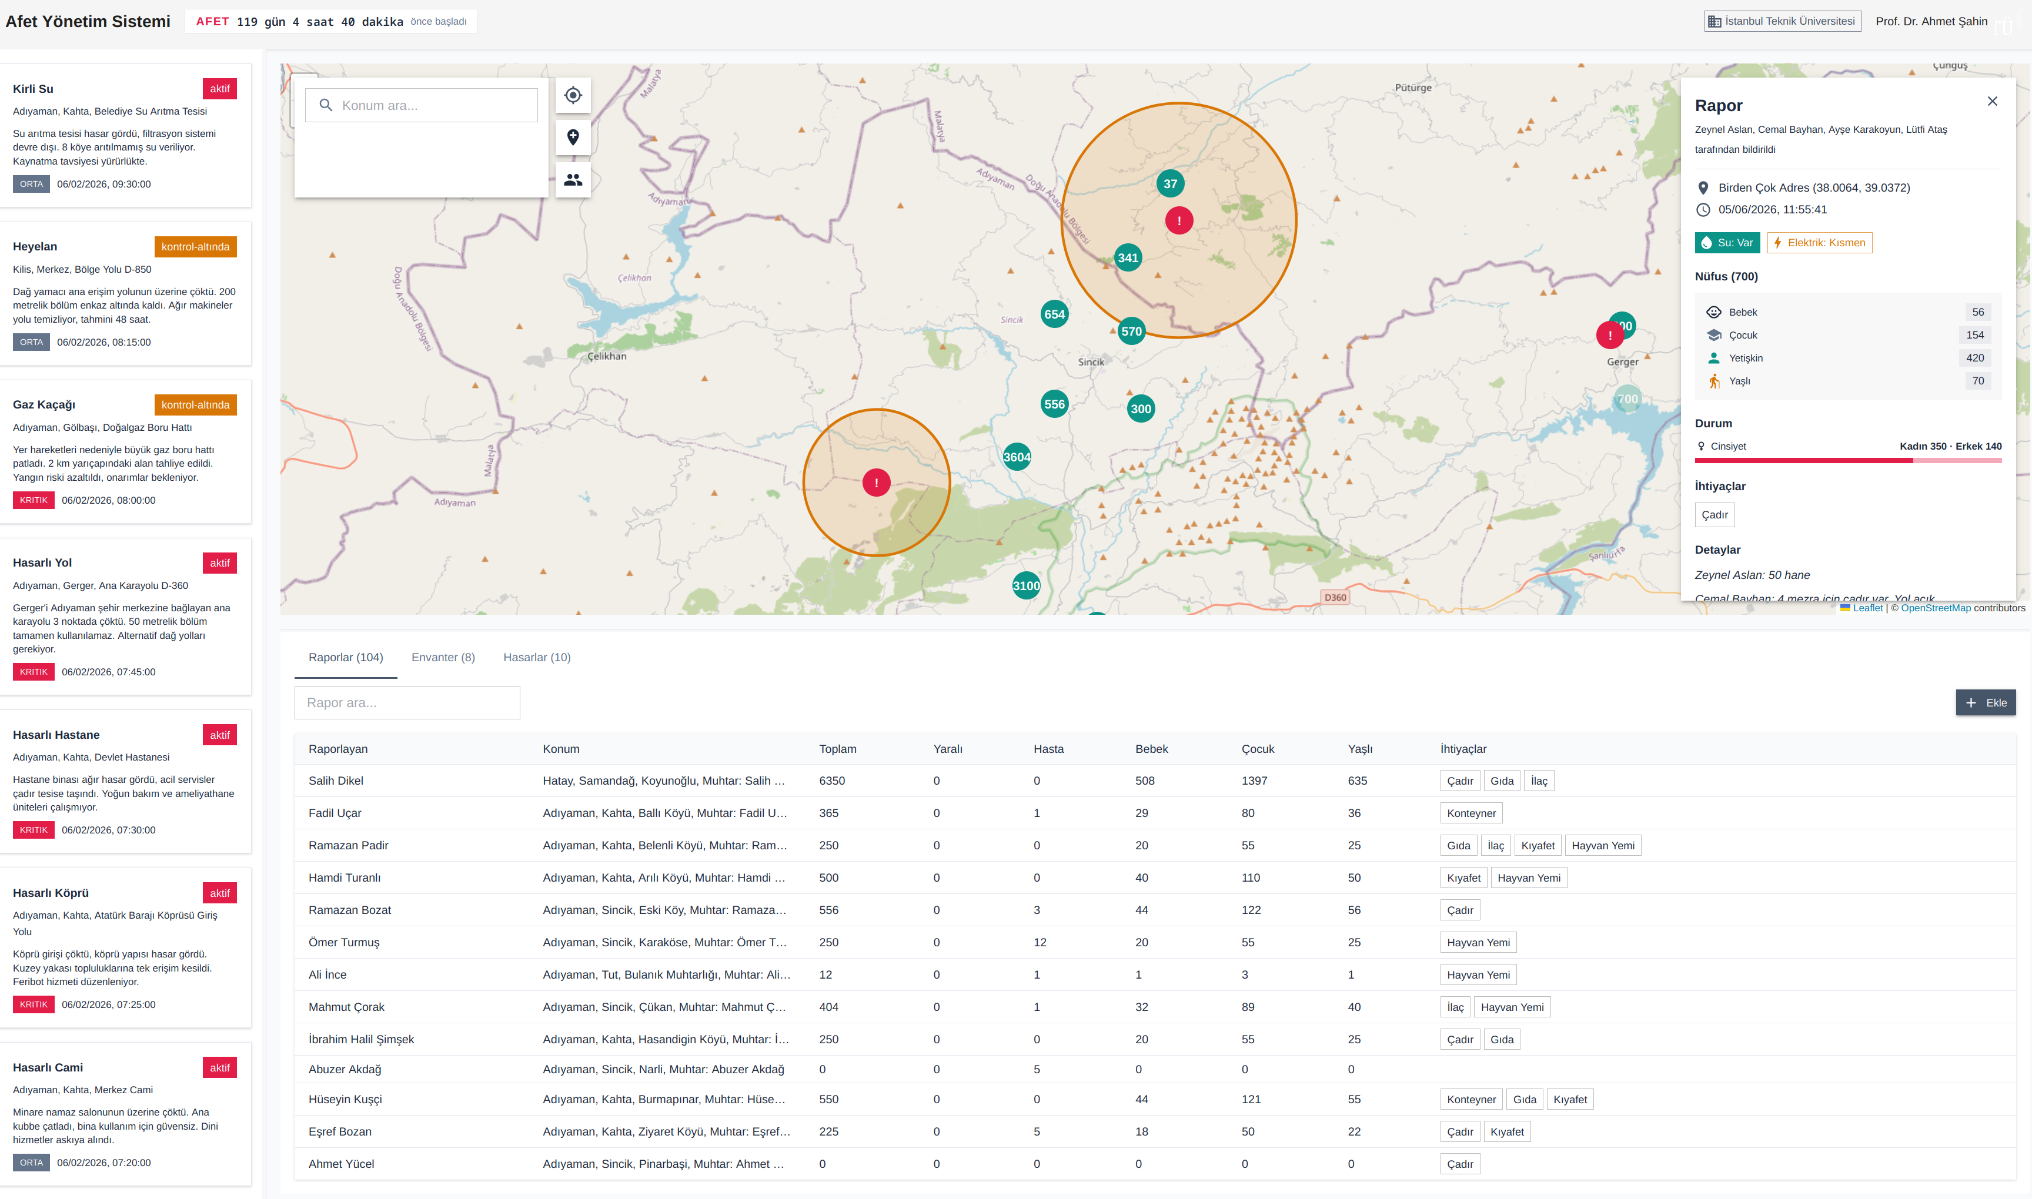This screenshot has width=2032, height=1199.
Task: Focus the Rapor ara search field
Action: pyautogui.click(x=407, y=703)
